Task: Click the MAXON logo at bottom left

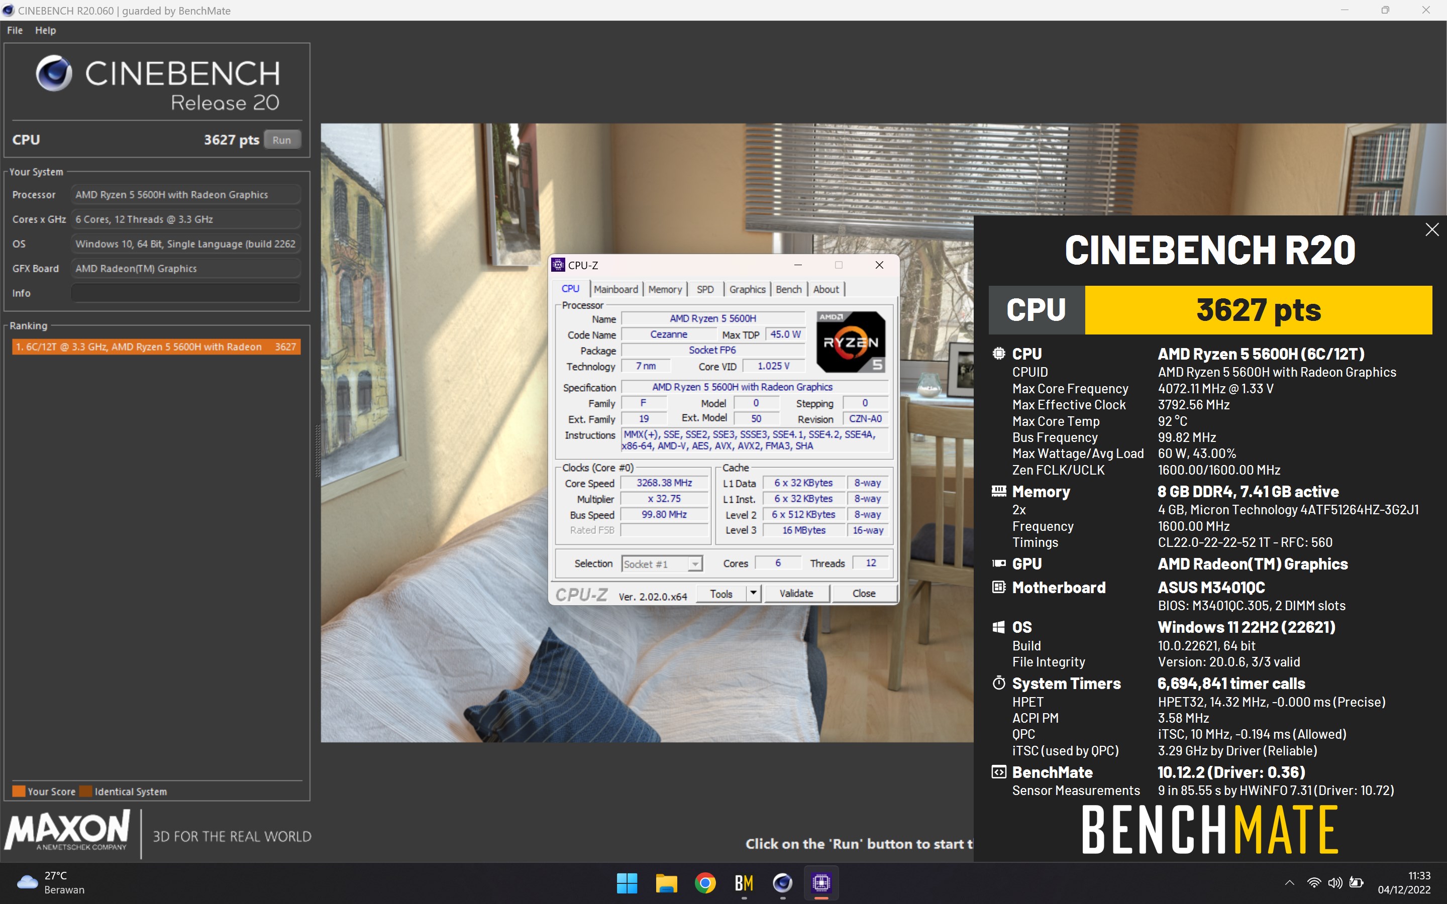Action: click(x=67, y=831)
